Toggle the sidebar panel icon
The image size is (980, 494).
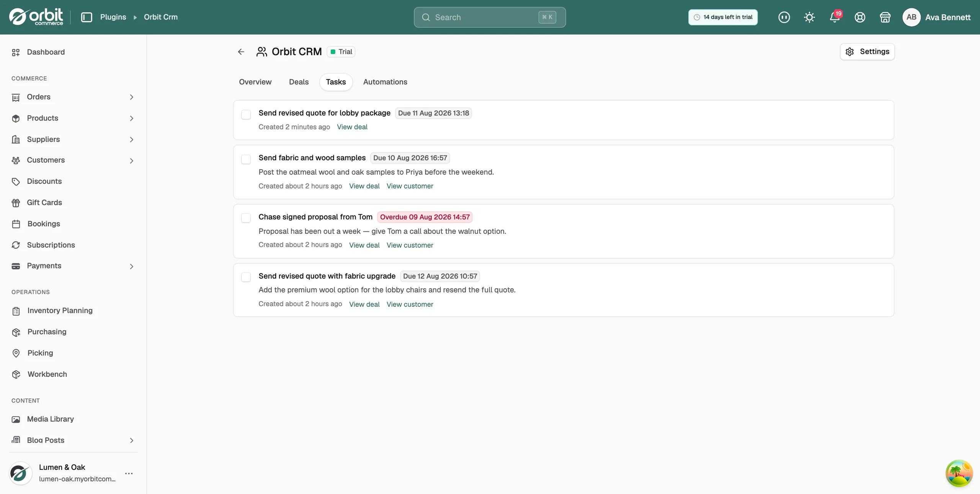87,17
